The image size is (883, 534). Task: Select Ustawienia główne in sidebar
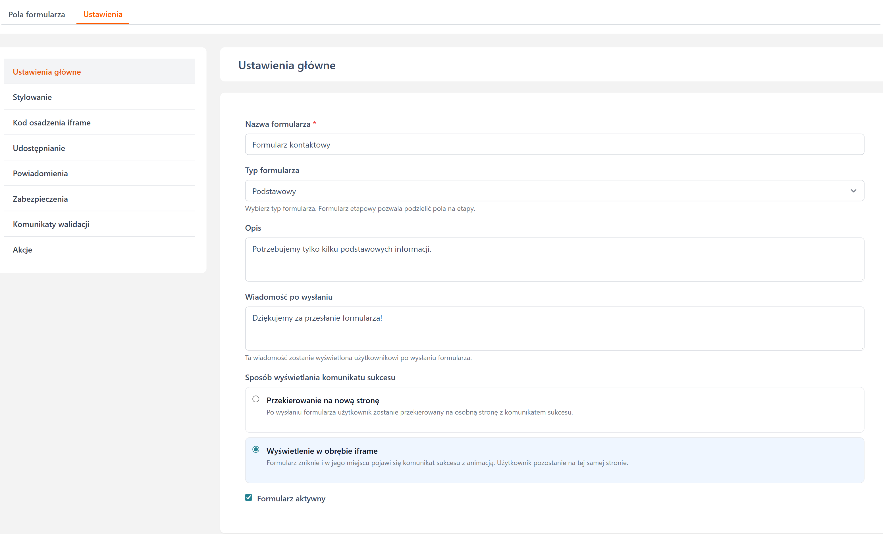pos(47,72)
